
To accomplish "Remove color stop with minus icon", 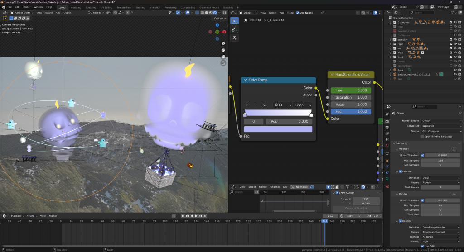I will point(255,105).
